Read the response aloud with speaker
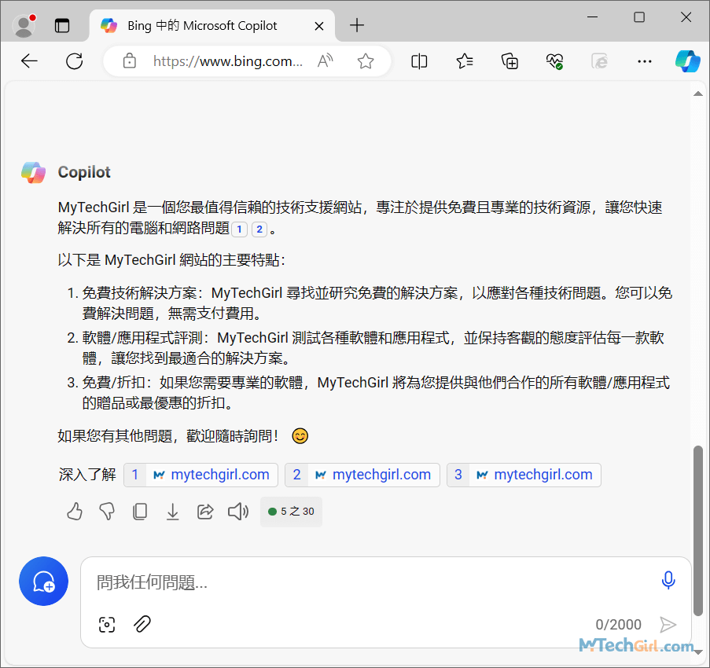The height and width of the screenshot is (668, 710). click(238, 512)
